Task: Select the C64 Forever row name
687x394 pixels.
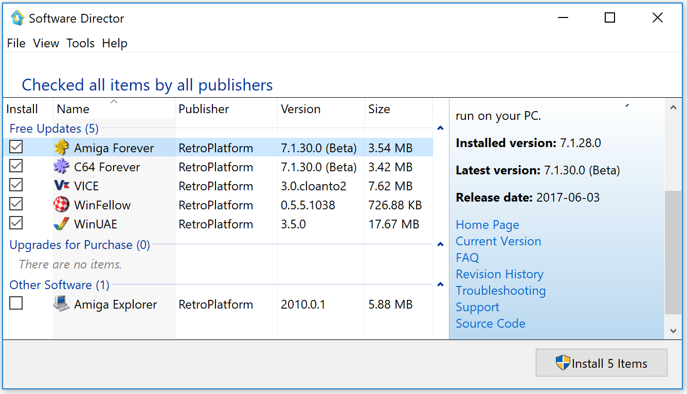Action: pos(107,167)
